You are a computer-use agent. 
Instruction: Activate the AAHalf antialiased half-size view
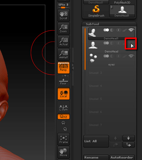click(x=64, y=55)
